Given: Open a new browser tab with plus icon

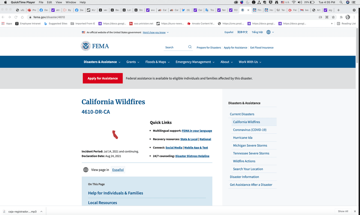Looking at the screenshot, I should coord(338,10).
